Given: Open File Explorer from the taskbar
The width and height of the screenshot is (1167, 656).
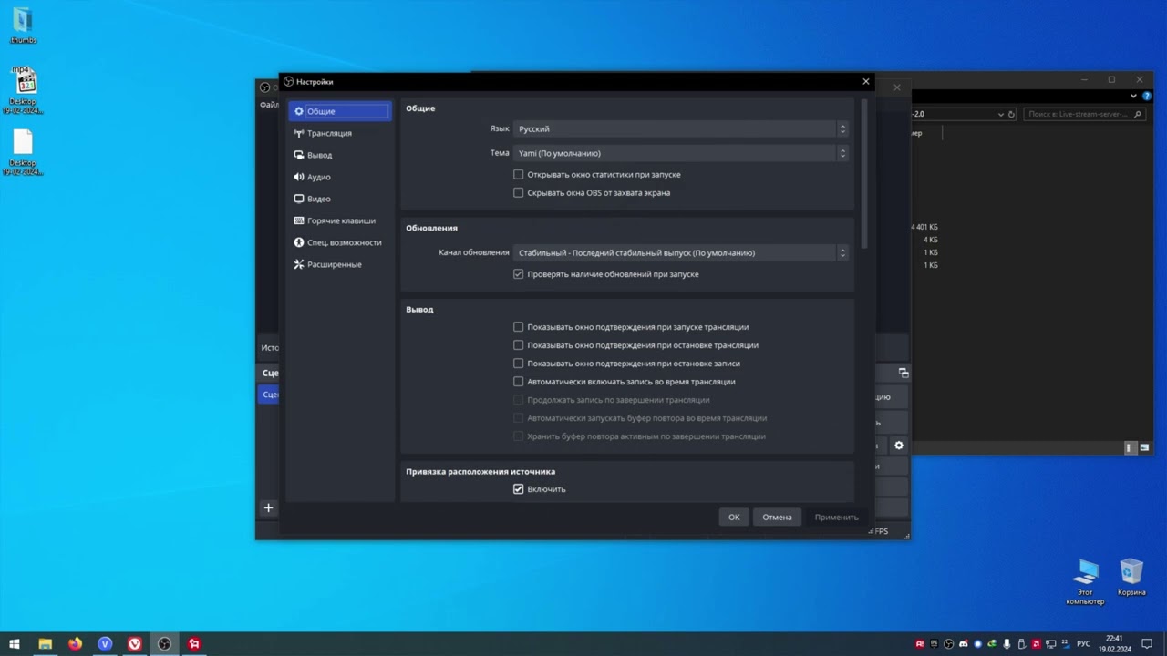Looking at the screenshot, I should 45,644.
